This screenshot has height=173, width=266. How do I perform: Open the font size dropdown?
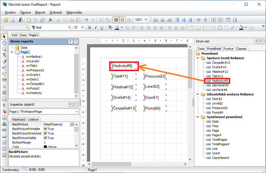coord(82,27)
